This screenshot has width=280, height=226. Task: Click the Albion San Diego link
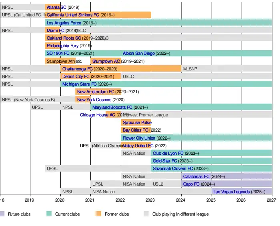click(x=138, y=53)
